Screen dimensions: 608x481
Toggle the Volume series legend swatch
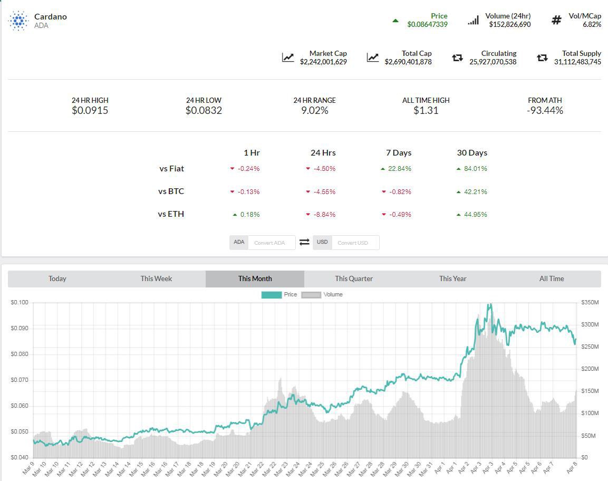point(311,295)
